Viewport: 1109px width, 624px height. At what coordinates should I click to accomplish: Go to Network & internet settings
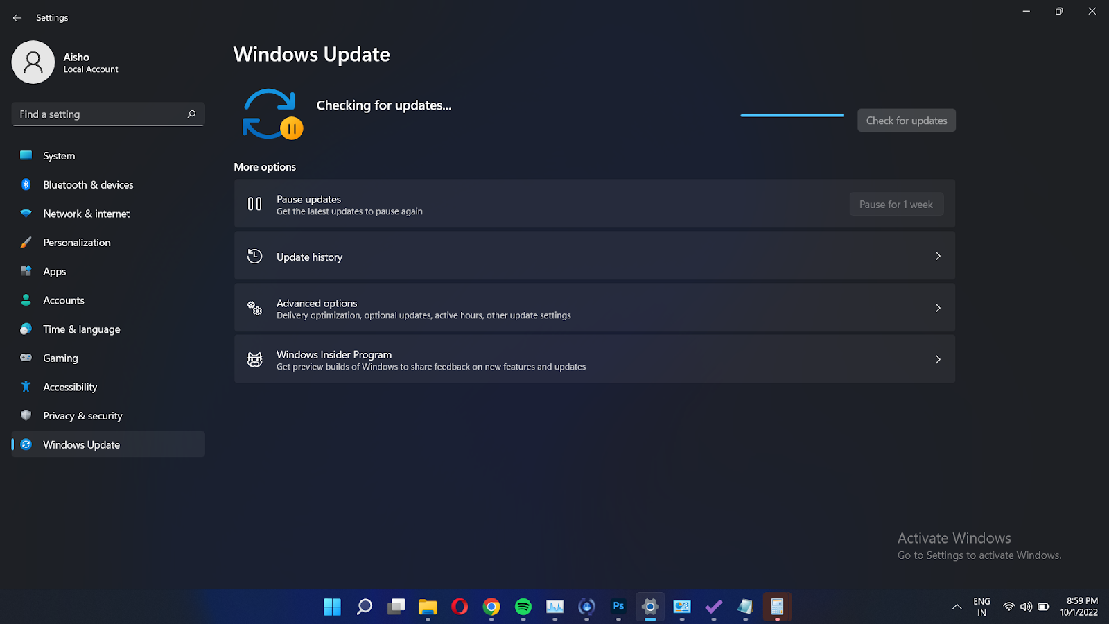tap(108, 214)
